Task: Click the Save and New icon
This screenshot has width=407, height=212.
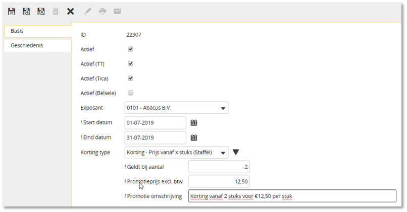Action: point(26,12)
